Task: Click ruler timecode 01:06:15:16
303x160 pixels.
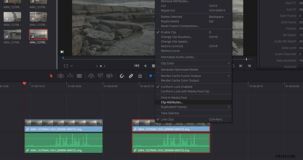Action: [x=38, y=86]
